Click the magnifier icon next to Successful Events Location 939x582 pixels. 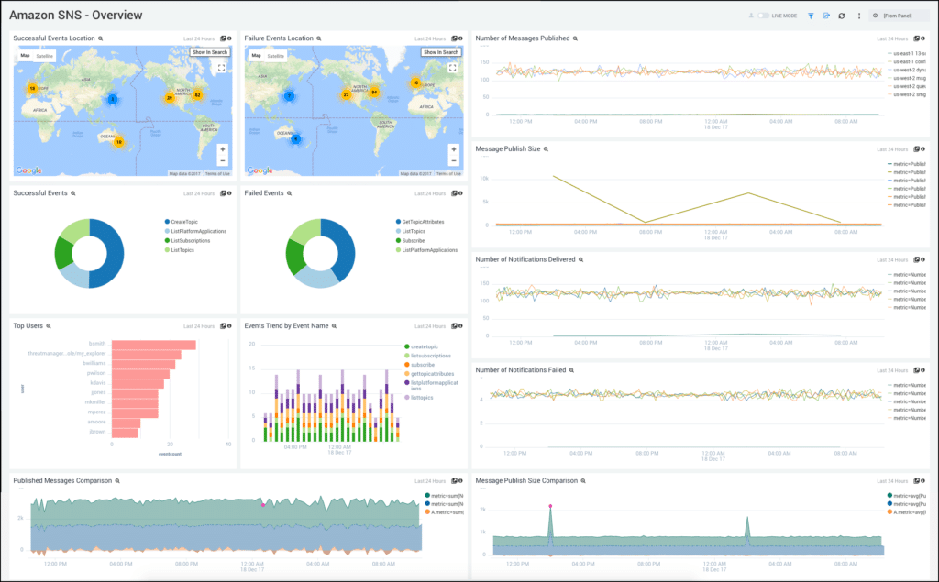click(101, 38)
